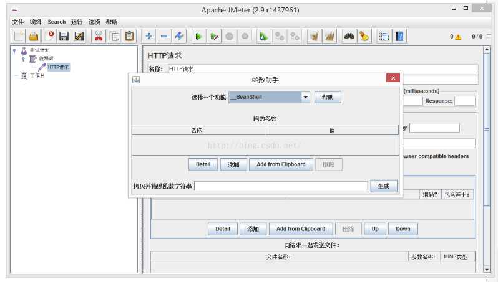Reset search with the brush icon

pos(364,37)
